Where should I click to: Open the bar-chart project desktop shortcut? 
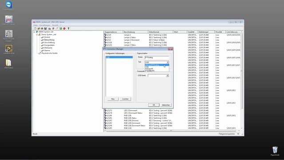point(8,36)
